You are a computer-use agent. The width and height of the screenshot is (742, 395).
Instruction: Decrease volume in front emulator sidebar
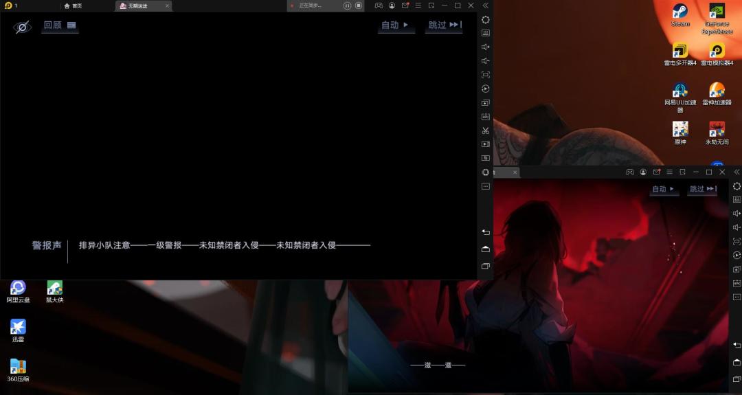[x=486, y=60]
